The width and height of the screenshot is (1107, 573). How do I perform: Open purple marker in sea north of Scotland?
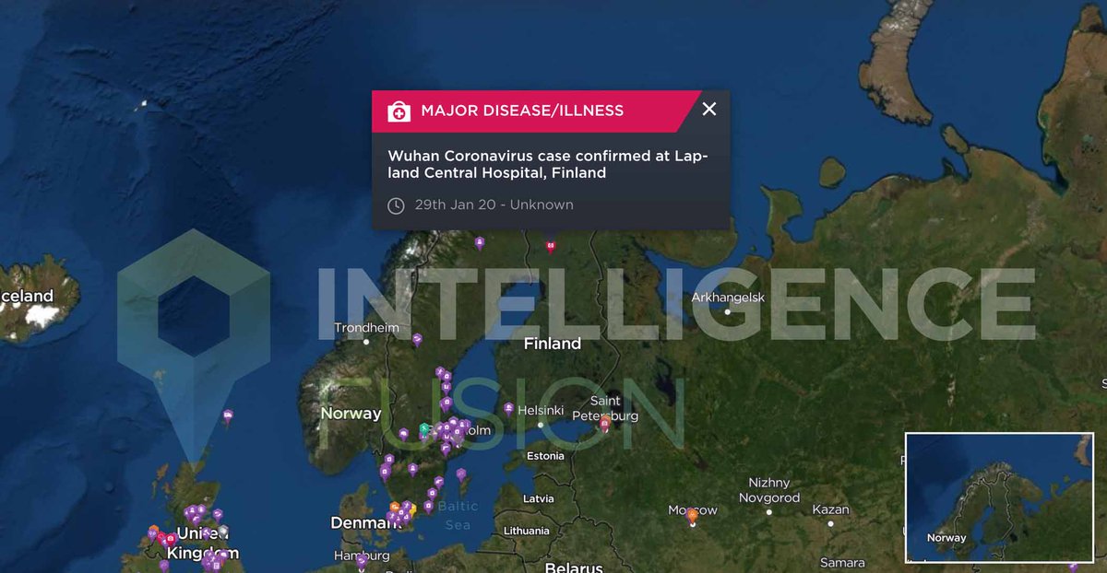pos(228,417)
